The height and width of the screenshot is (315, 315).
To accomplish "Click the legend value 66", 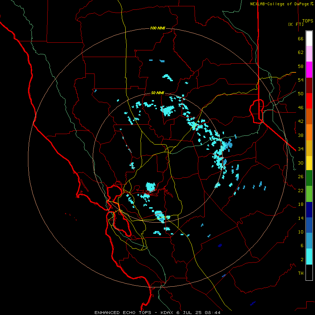I will (x=301, y=38).
